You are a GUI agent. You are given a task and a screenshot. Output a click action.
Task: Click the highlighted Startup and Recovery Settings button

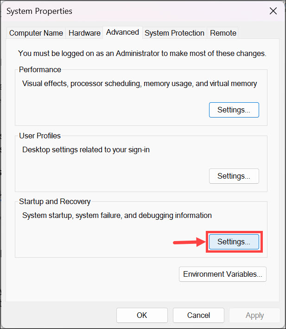(x=234, y=242)
